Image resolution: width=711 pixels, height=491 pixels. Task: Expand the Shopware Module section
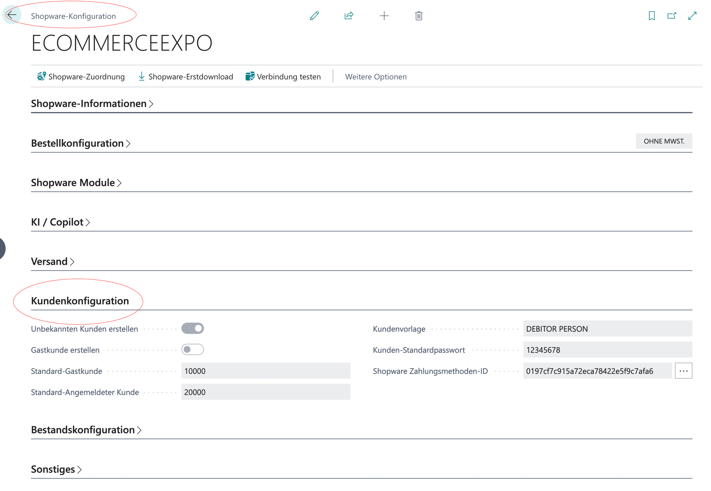pos(76,183)
